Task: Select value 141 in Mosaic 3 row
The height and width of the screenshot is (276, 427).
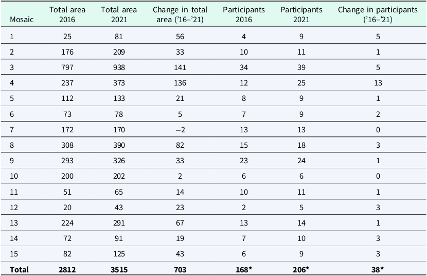Action: coord(180,67)
